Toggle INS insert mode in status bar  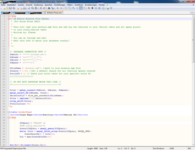click(x=189, y=148)
